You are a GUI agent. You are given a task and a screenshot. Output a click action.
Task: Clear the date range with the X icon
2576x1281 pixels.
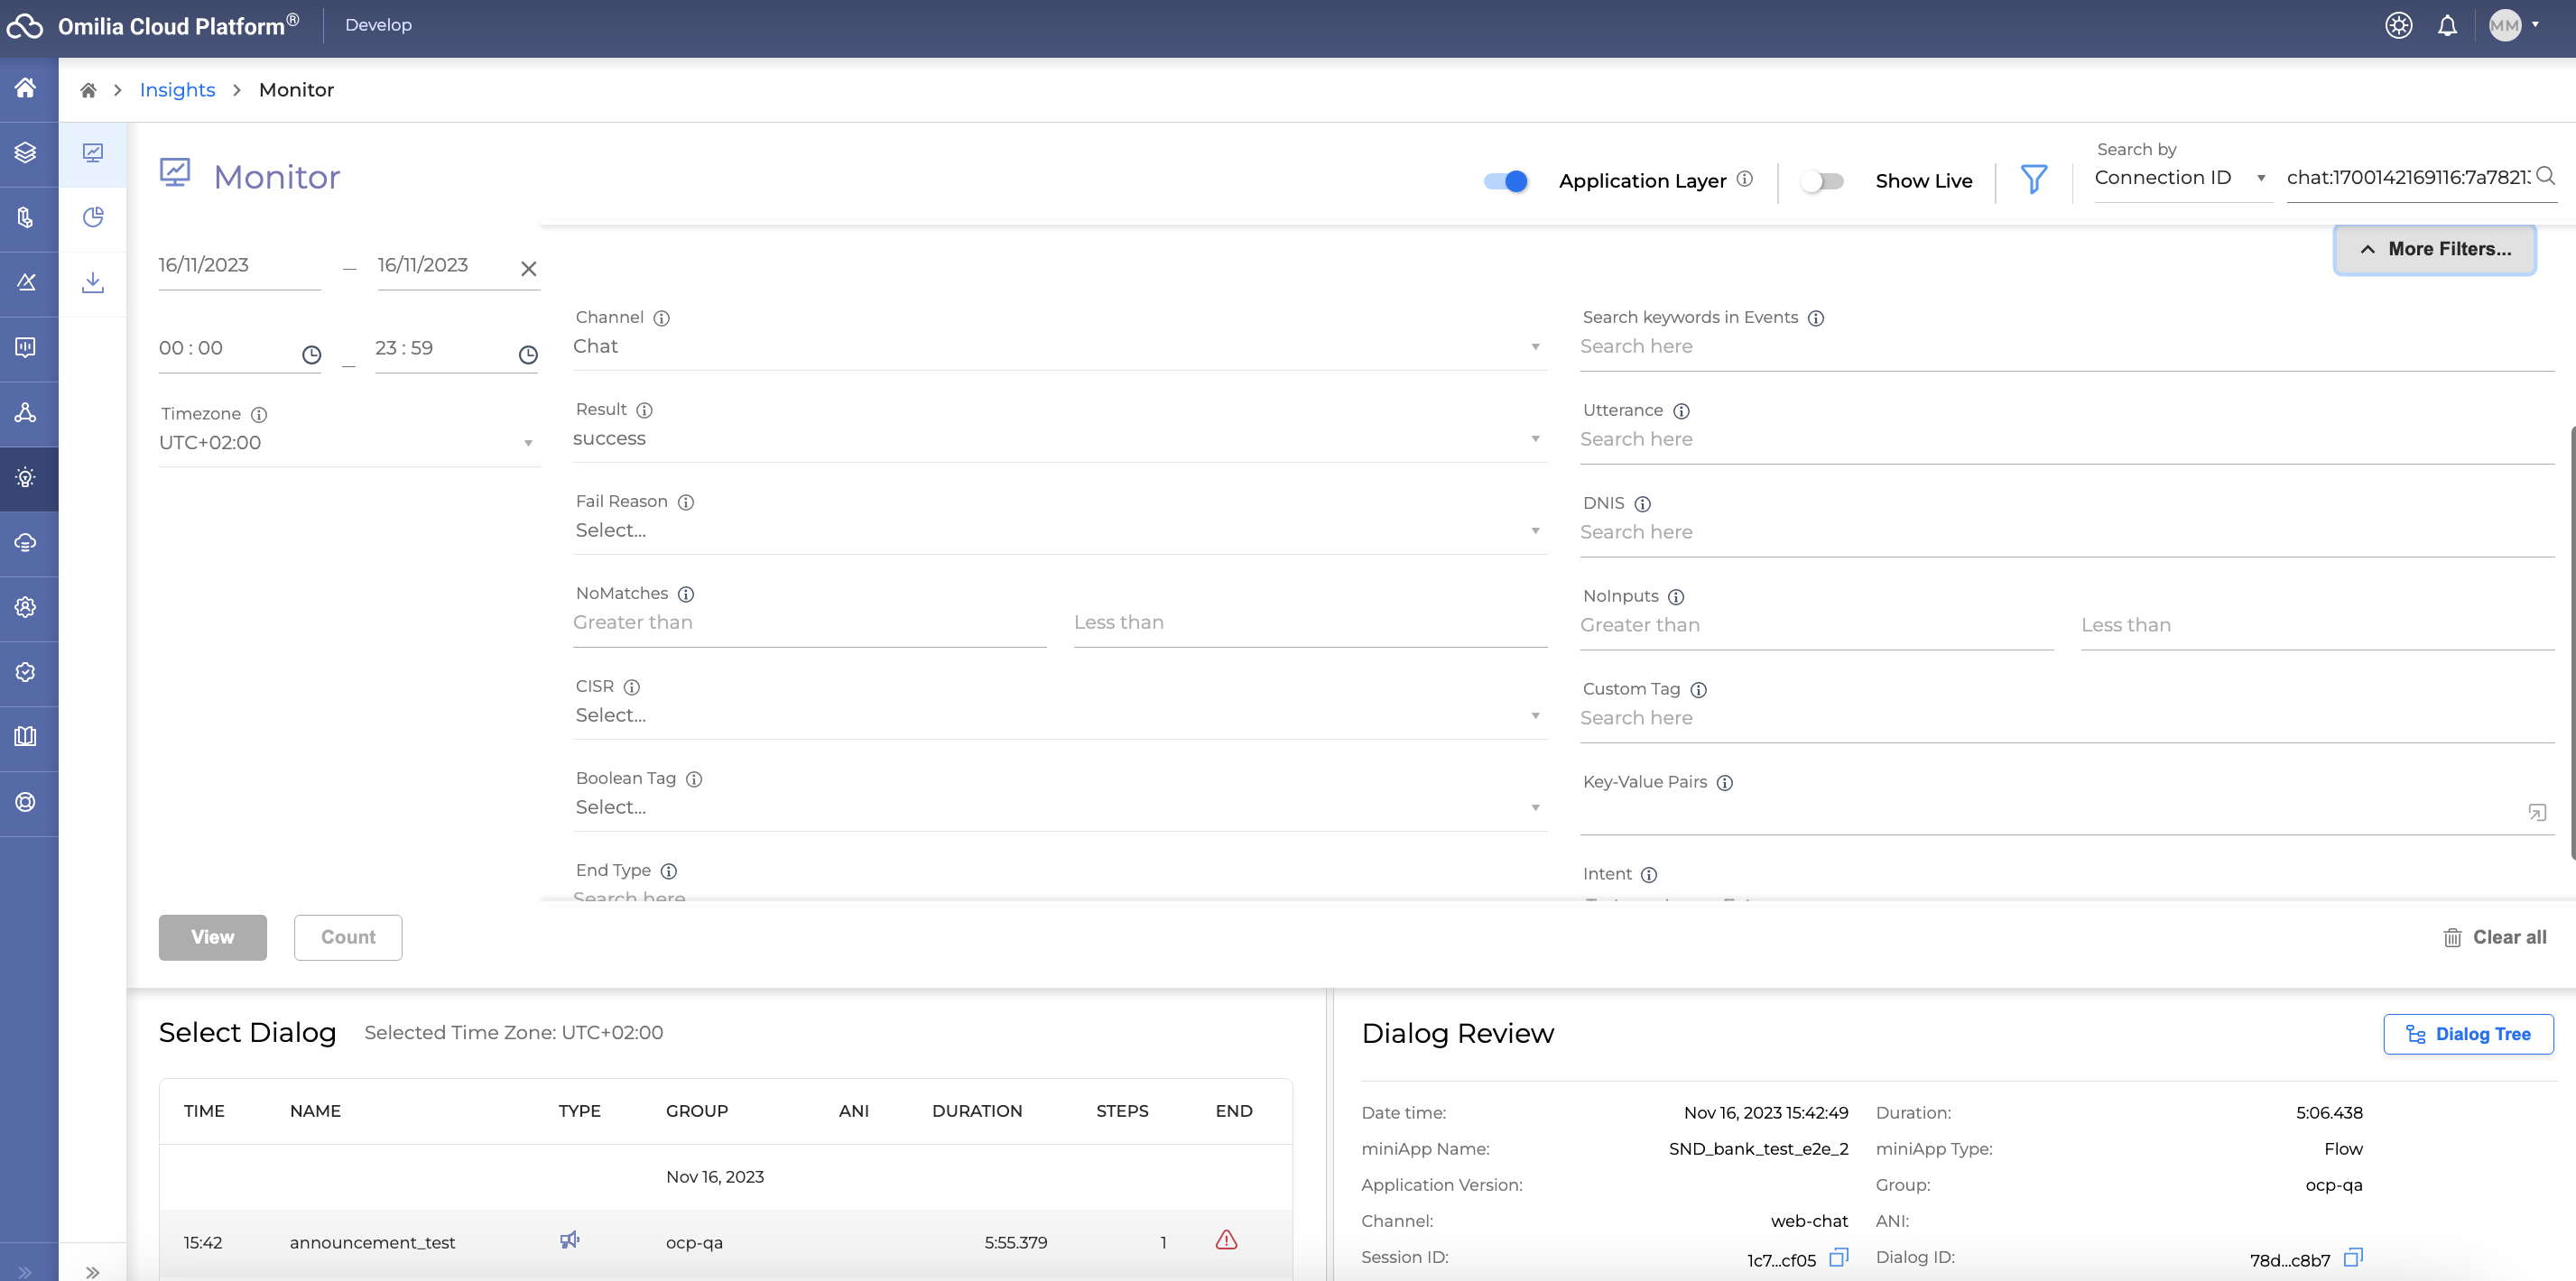pos(529,269)
